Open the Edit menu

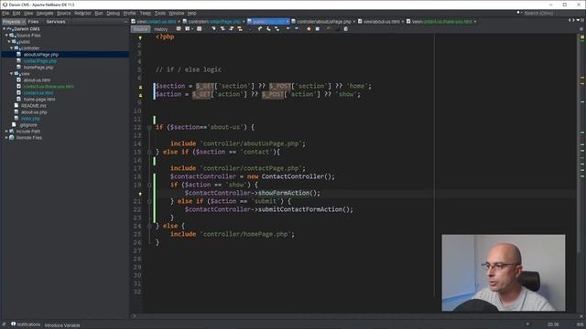[x=16, y=13]
